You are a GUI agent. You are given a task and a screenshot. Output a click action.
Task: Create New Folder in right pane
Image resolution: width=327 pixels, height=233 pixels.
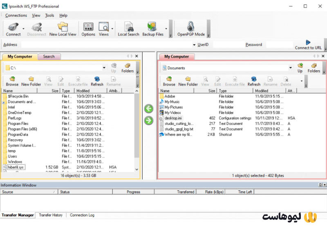click(x=188, y=82)
